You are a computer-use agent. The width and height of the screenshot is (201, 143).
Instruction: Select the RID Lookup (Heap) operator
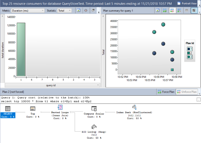[94, 127]
